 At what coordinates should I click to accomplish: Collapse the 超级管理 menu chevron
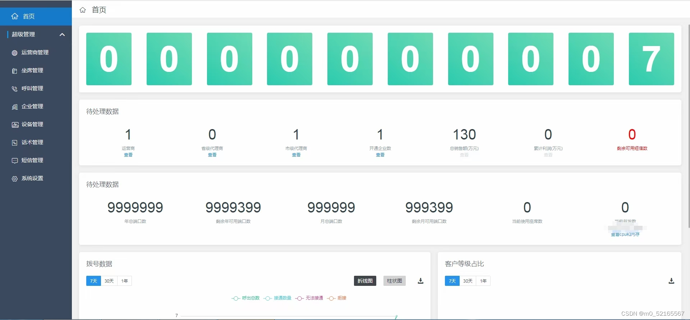pyautogui.click(x=62, y=35)
